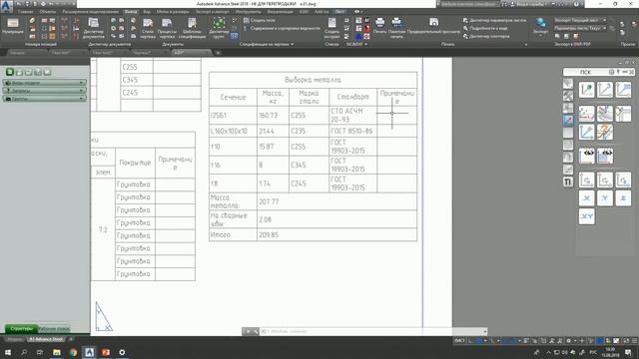Viewport: 639px width, 359px height.
Task: Click the ПСК Z axis button
Action: 623,198
